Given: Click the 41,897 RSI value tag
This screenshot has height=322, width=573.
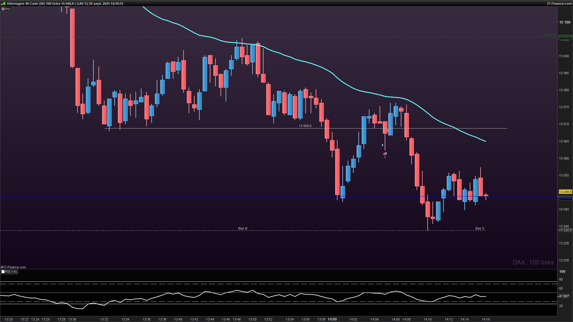Looking at the screenshot, I should 564,296.
